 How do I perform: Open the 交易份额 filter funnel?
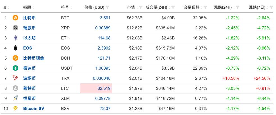(x=205, y=7)
